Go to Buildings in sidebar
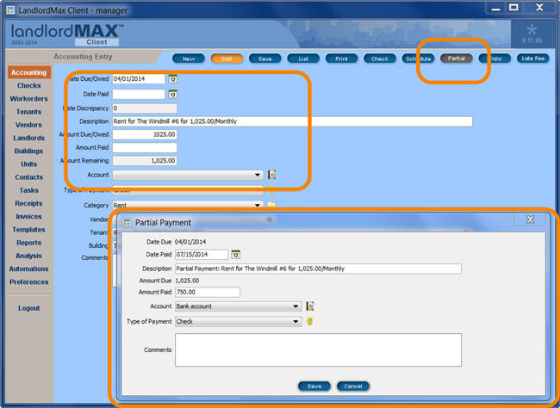The height and width of the screenshot is (408, 560). coord(29,151)
